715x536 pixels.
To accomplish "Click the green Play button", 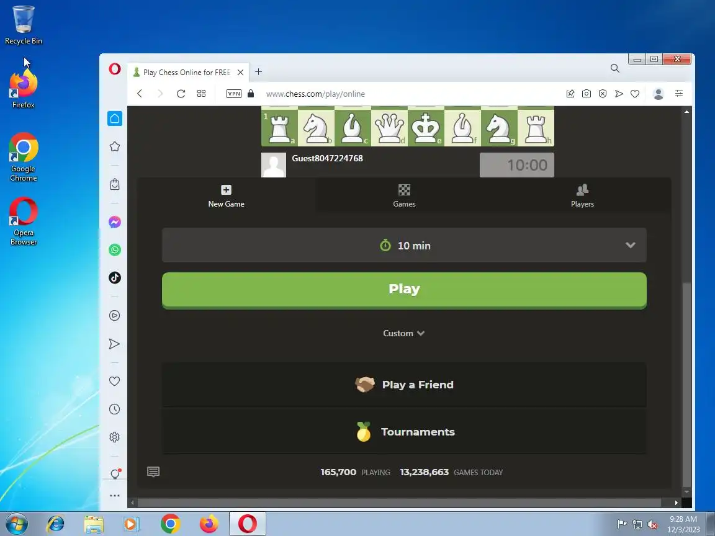I will [405, 290].
